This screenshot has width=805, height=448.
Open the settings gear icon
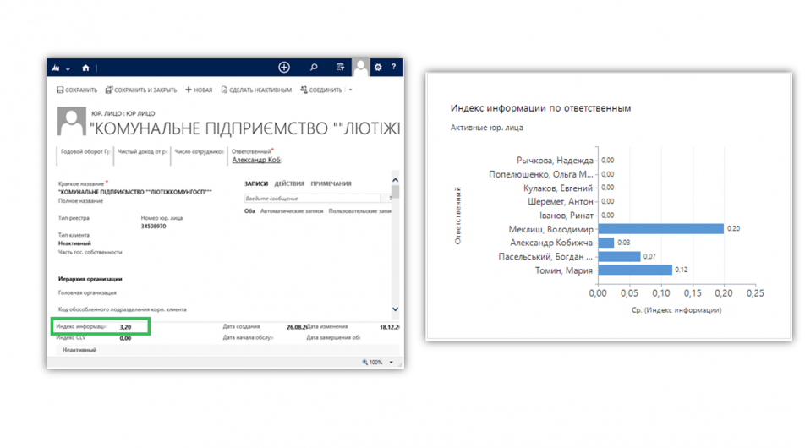point(378,68)
